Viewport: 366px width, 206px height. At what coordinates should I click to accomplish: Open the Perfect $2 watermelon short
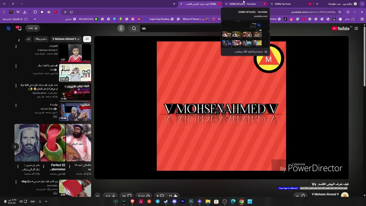(53, 143)
